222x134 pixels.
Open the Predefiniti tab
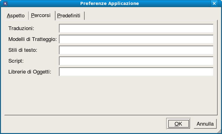click(69, 16)
